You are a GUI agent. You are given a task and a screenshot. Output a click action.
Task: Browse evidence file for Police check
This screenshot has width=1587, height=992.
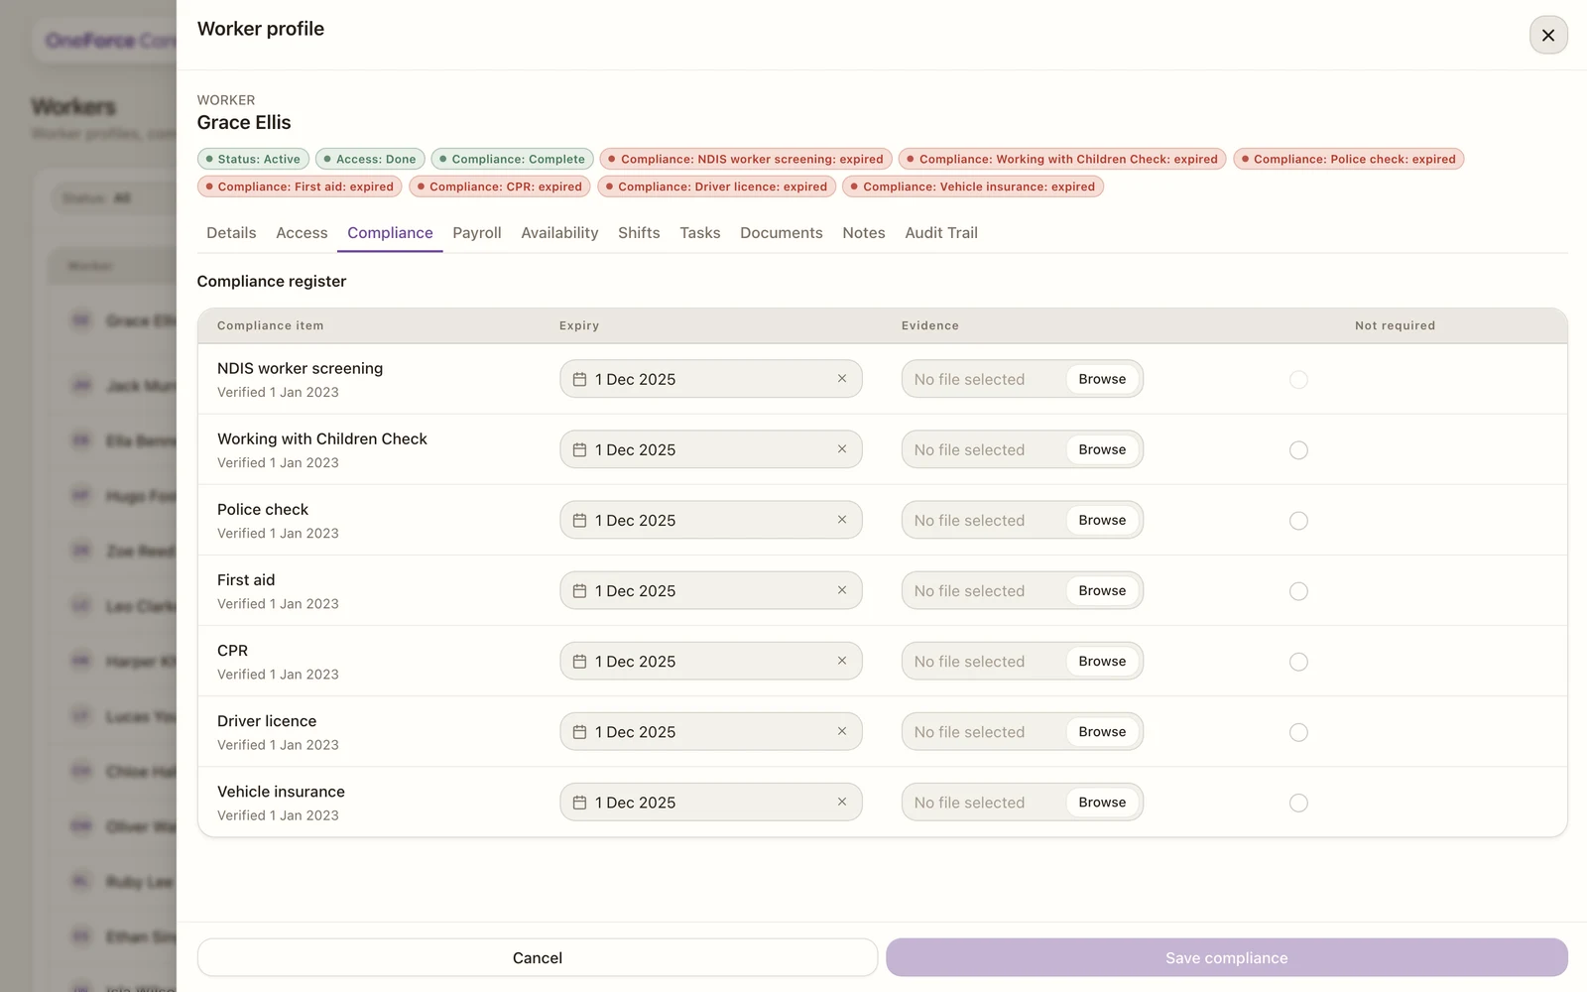pos(1102,520)
